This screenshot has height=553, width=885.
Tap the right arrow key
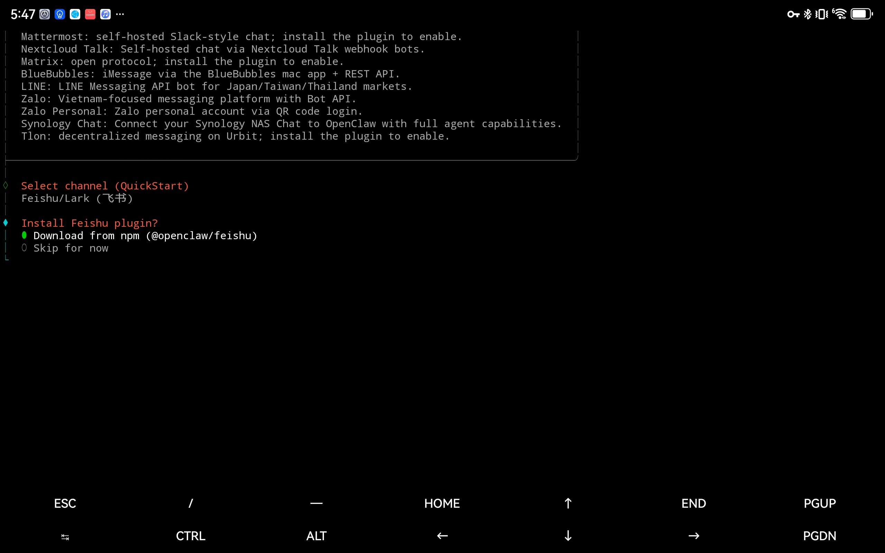(x=694, y=536)
